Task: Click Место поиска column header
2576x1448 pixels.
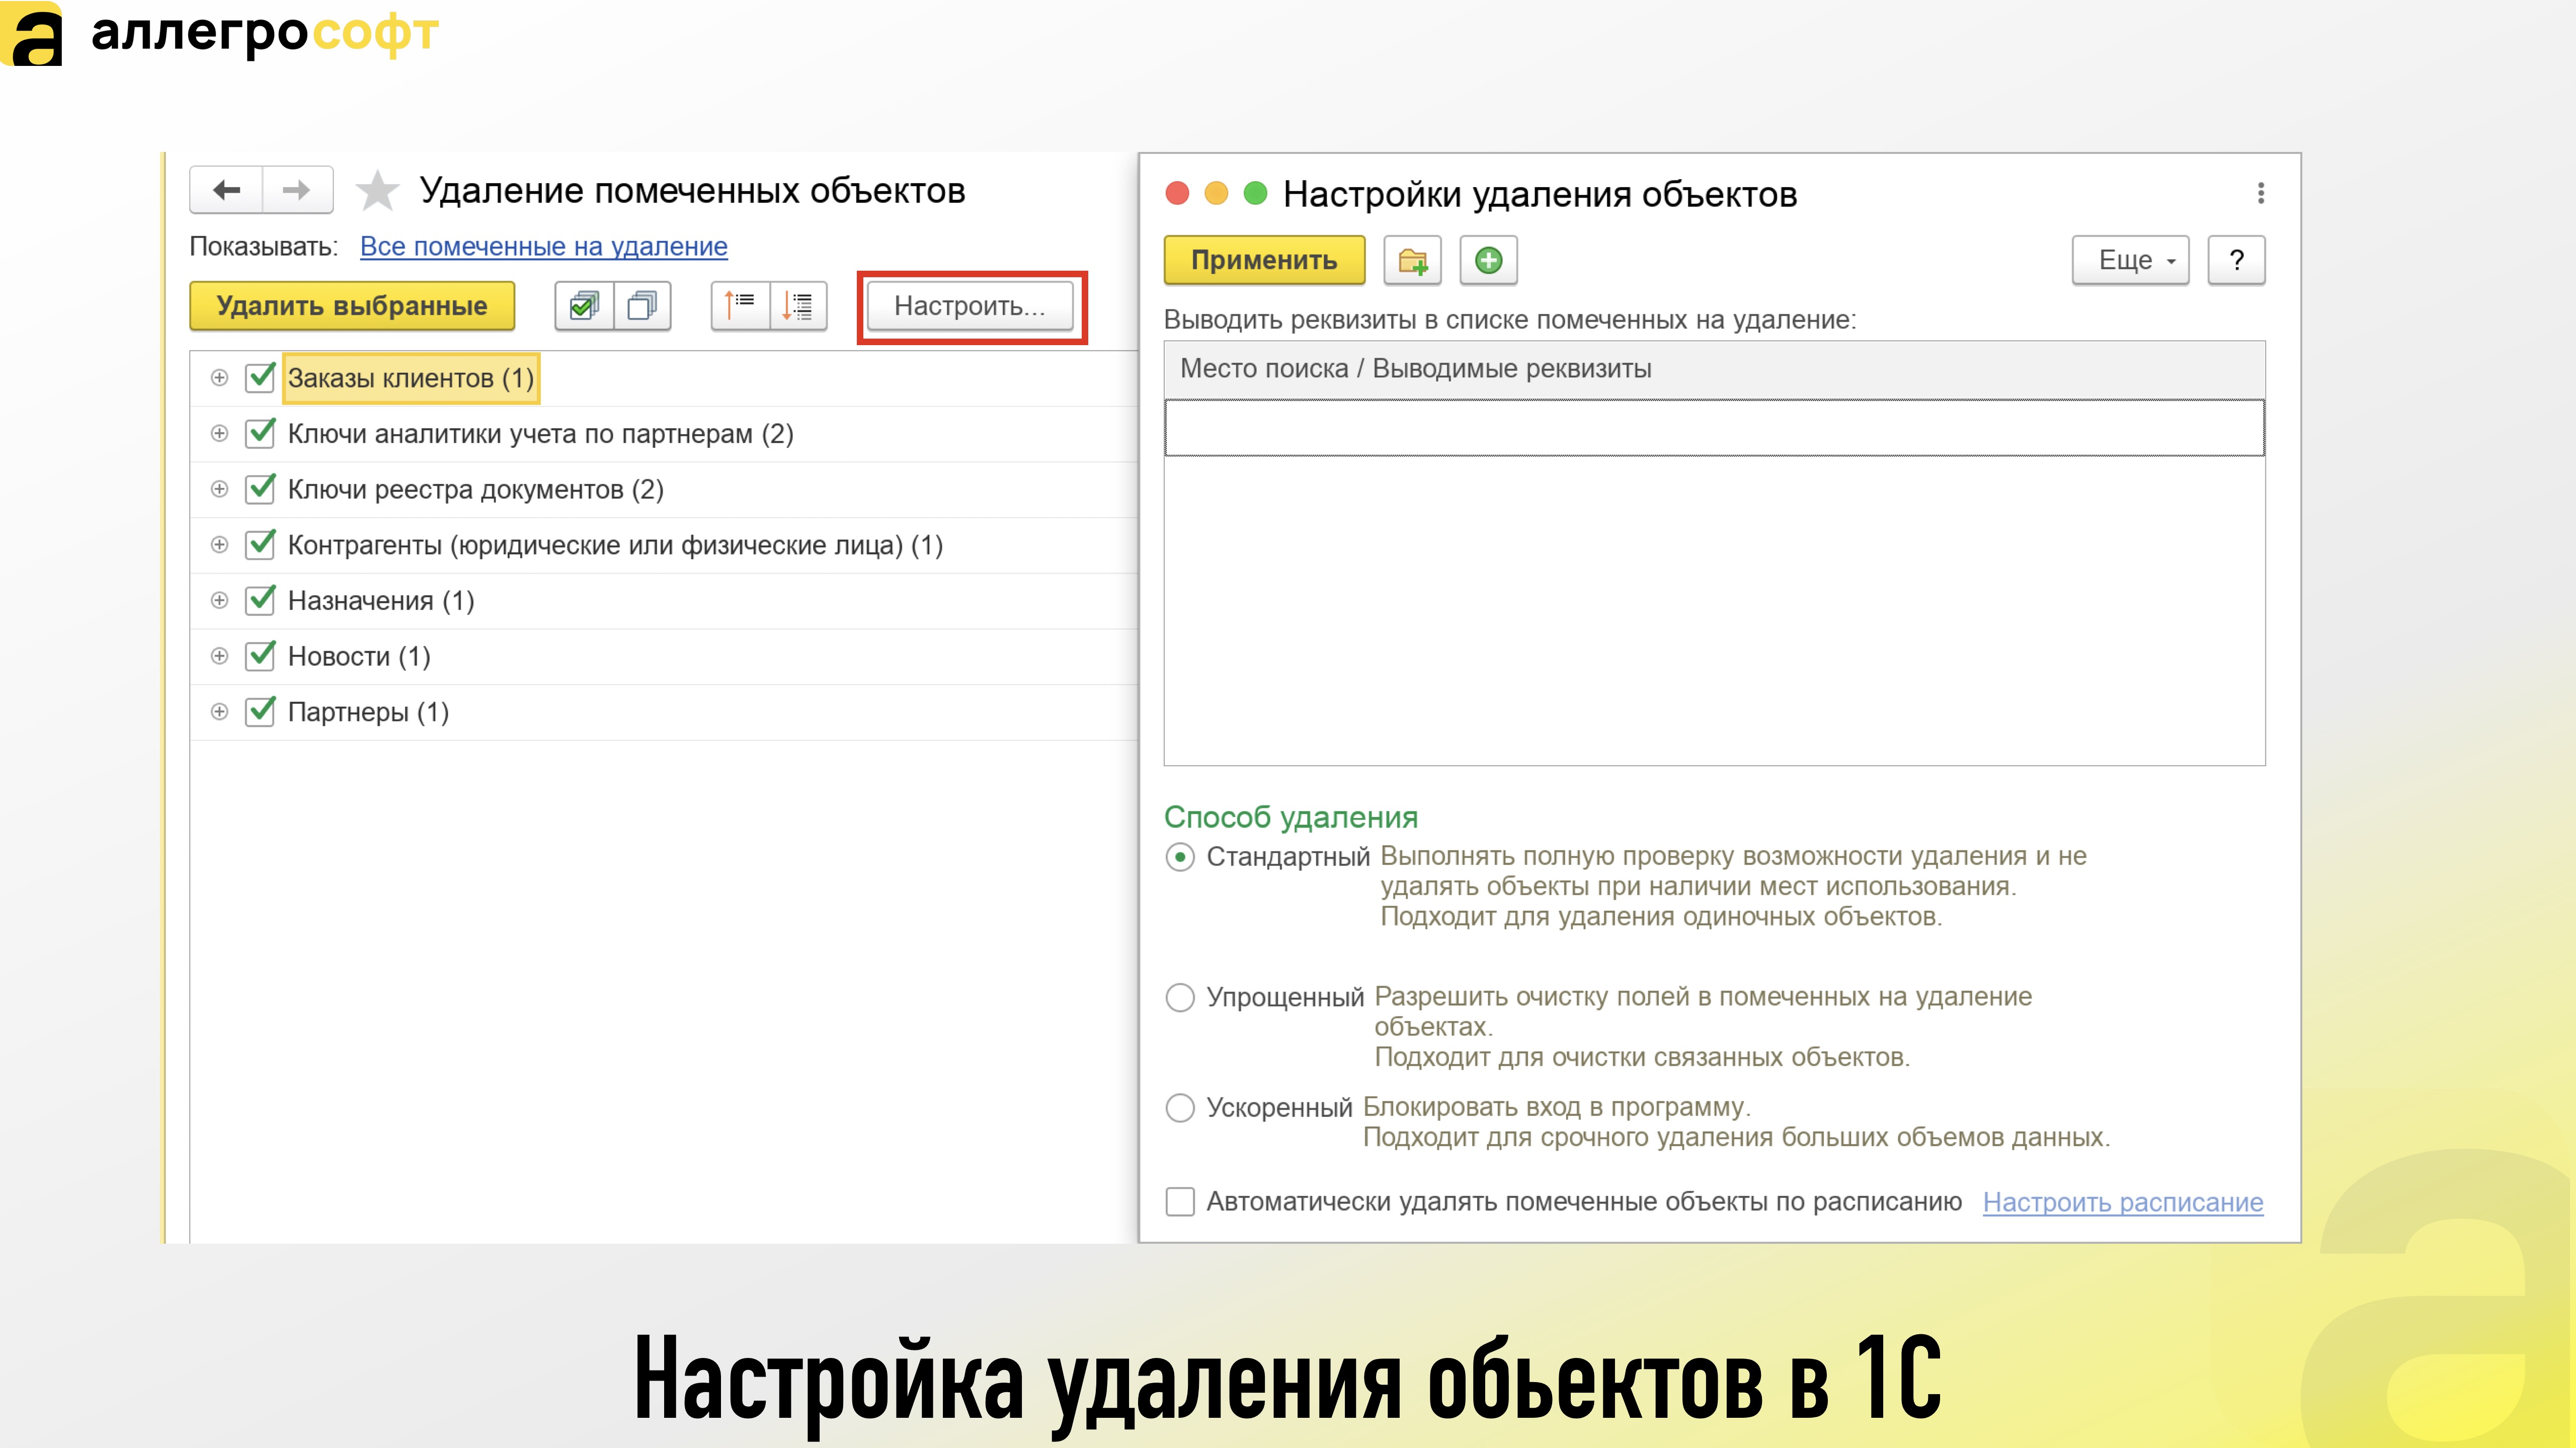Action: click(x=1714, y=369)
